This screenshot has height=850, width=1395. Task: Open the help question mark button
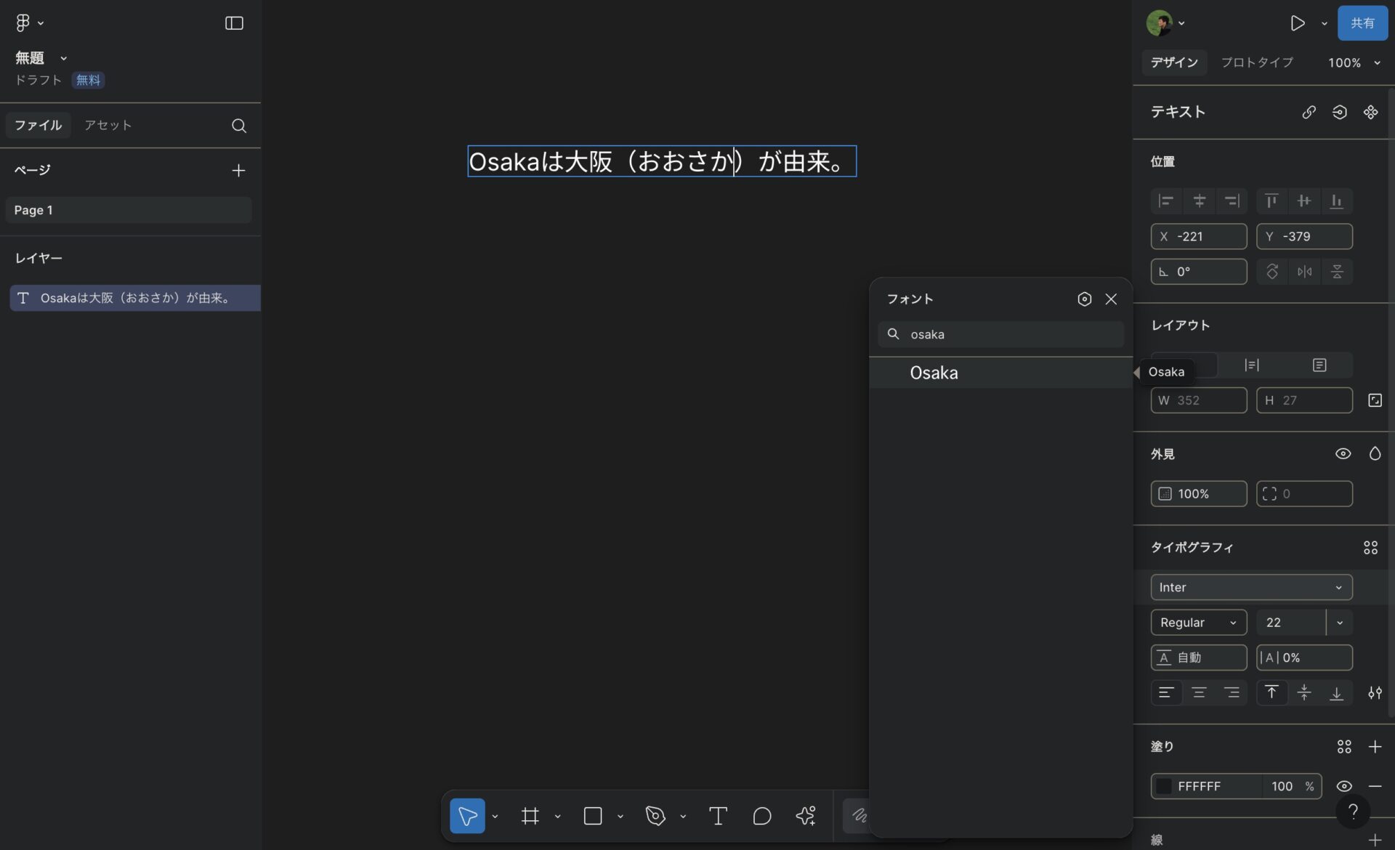[x=1353, y=811]
